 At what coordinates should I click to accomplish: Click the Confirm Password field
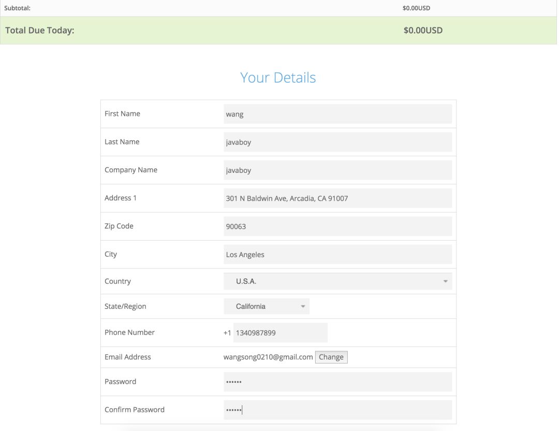click(337, 410)
